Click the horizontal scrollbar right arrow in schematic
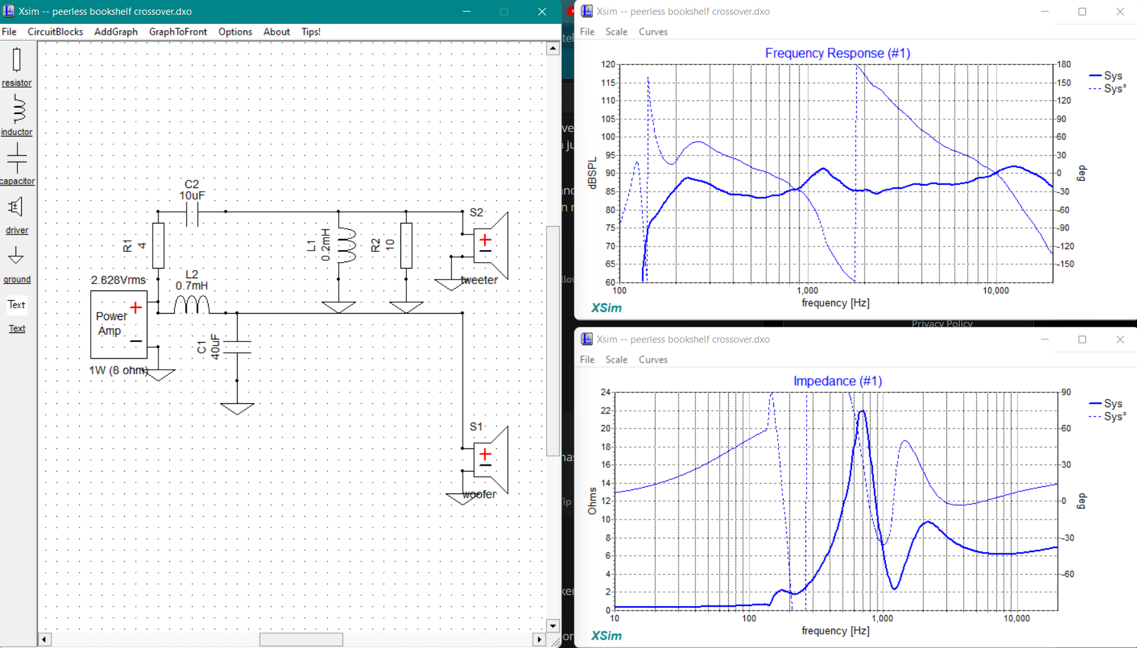The image size is (1137, 648). coord(540,640)
